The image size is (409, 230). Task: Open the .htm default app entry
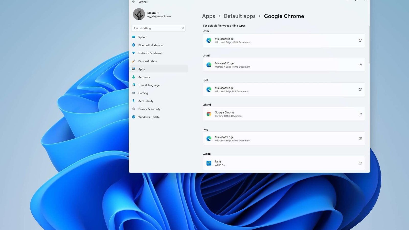(284, 40)
